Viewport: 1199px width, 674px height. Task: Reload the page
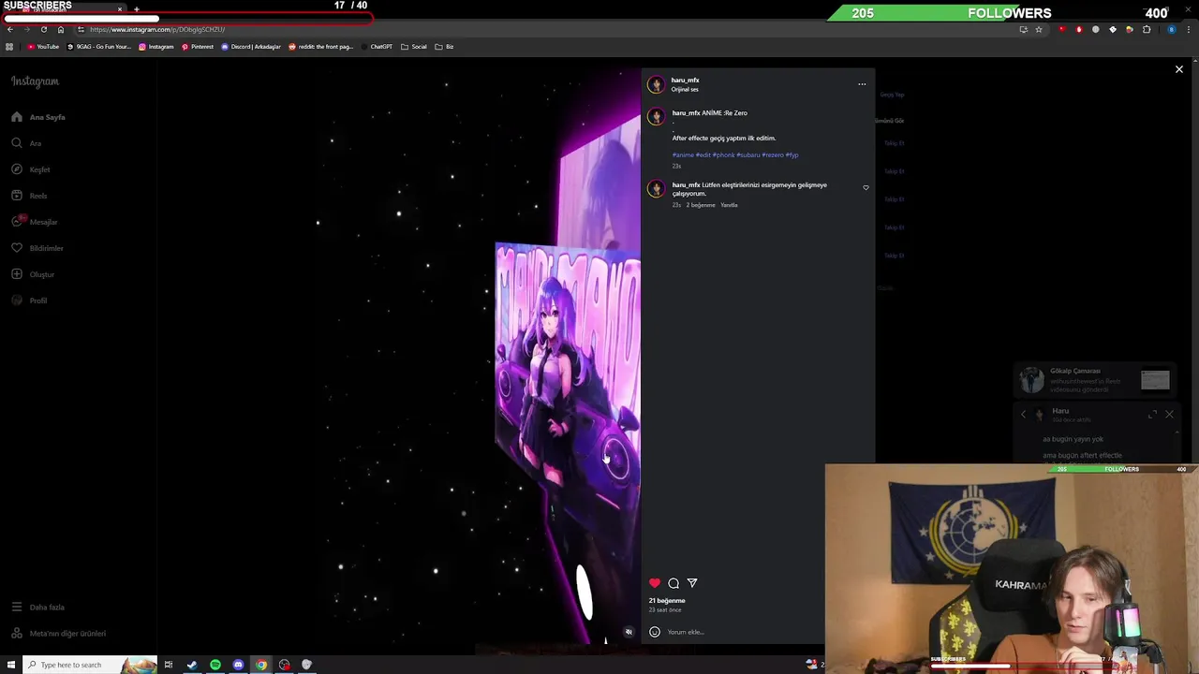(43, 29)
